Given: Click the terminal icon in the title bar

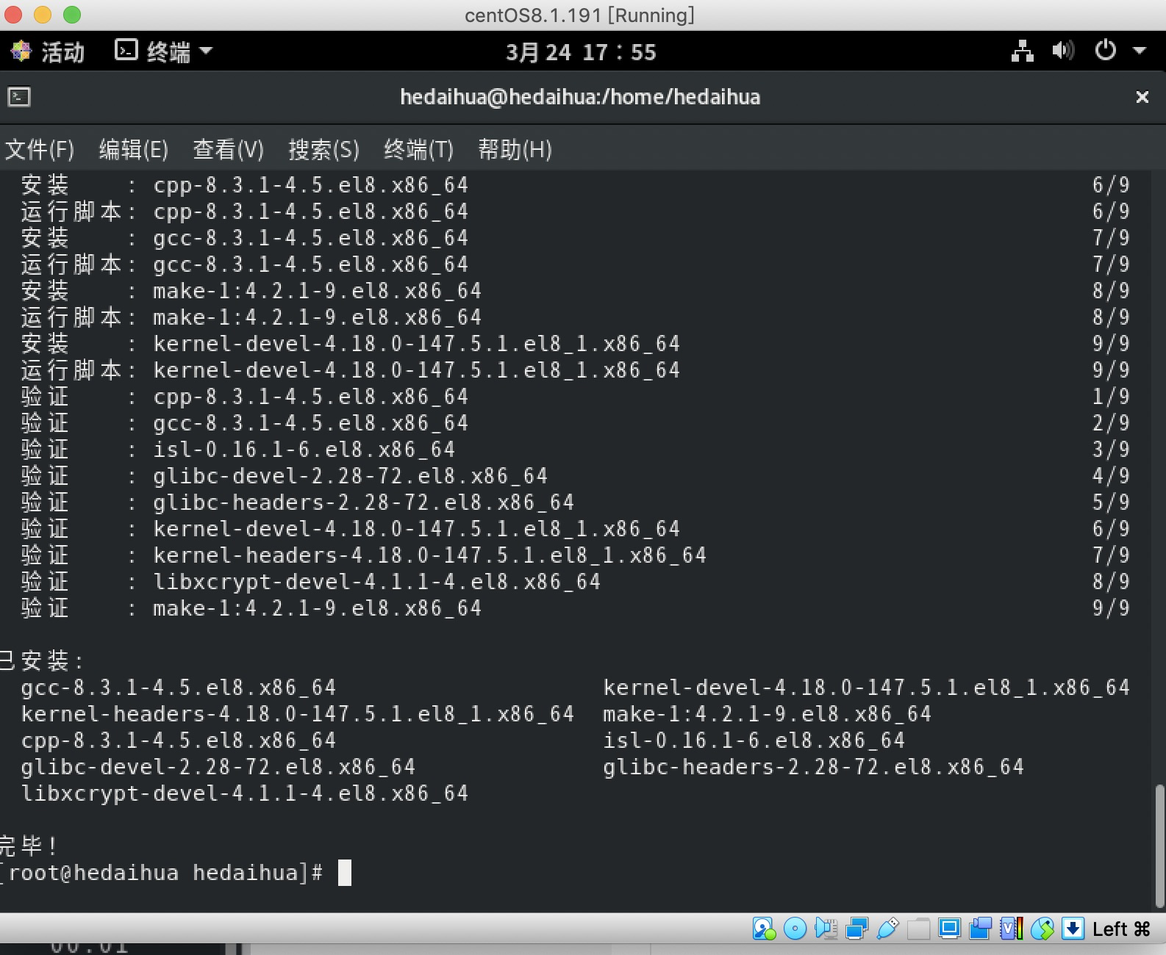Looking at the screenshot, I should (x=19, y=97).
